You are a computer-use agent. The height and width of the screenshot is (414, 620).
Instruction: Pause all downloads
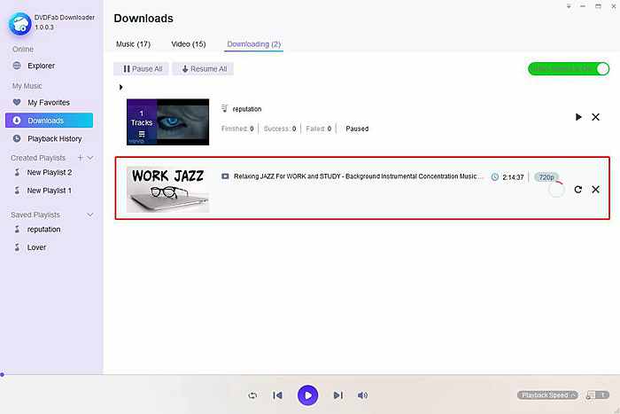pos(141,69)
